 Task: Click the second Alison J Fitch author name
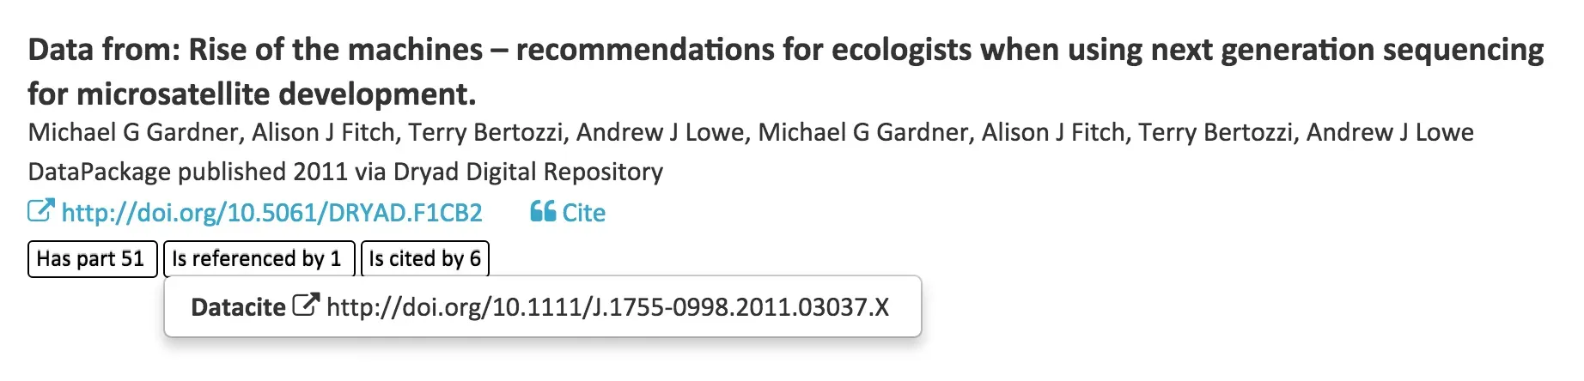pyautogui.click(x=1054, y=132)
